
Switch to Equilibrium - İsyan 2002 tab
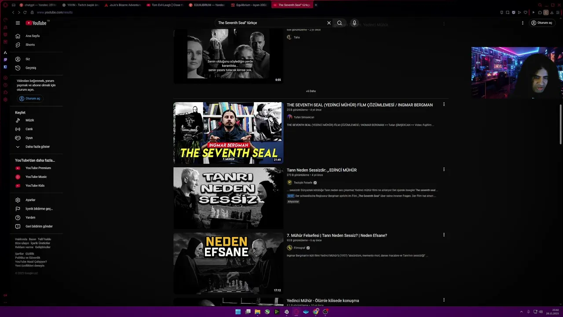249,5
